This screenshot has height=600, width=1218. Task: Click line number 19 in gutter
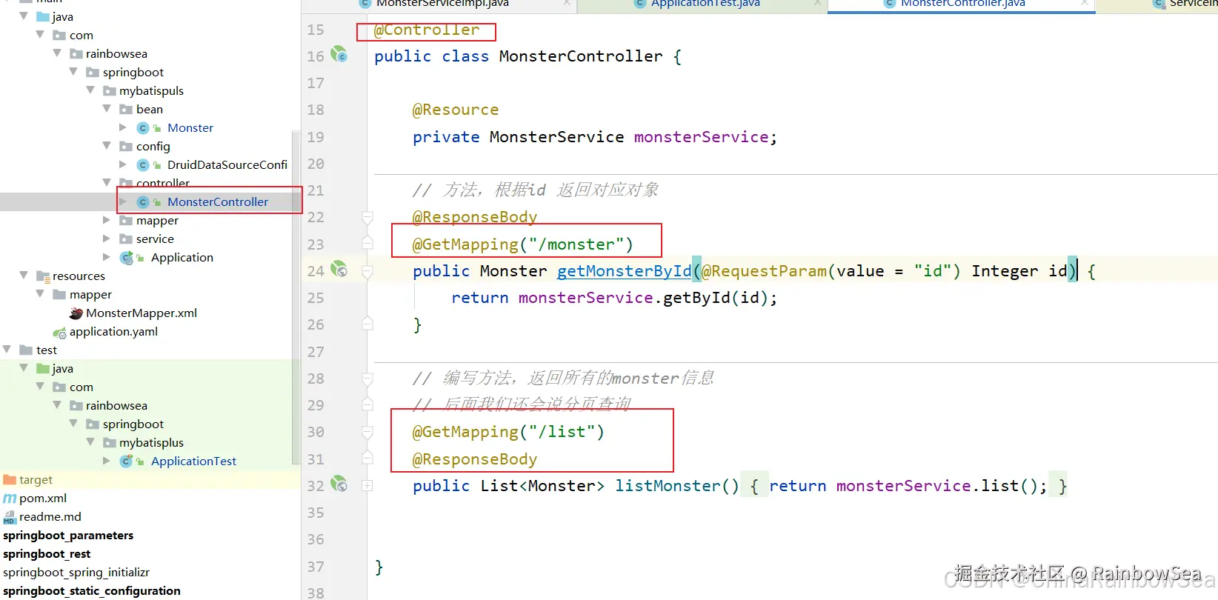point(316,137)
